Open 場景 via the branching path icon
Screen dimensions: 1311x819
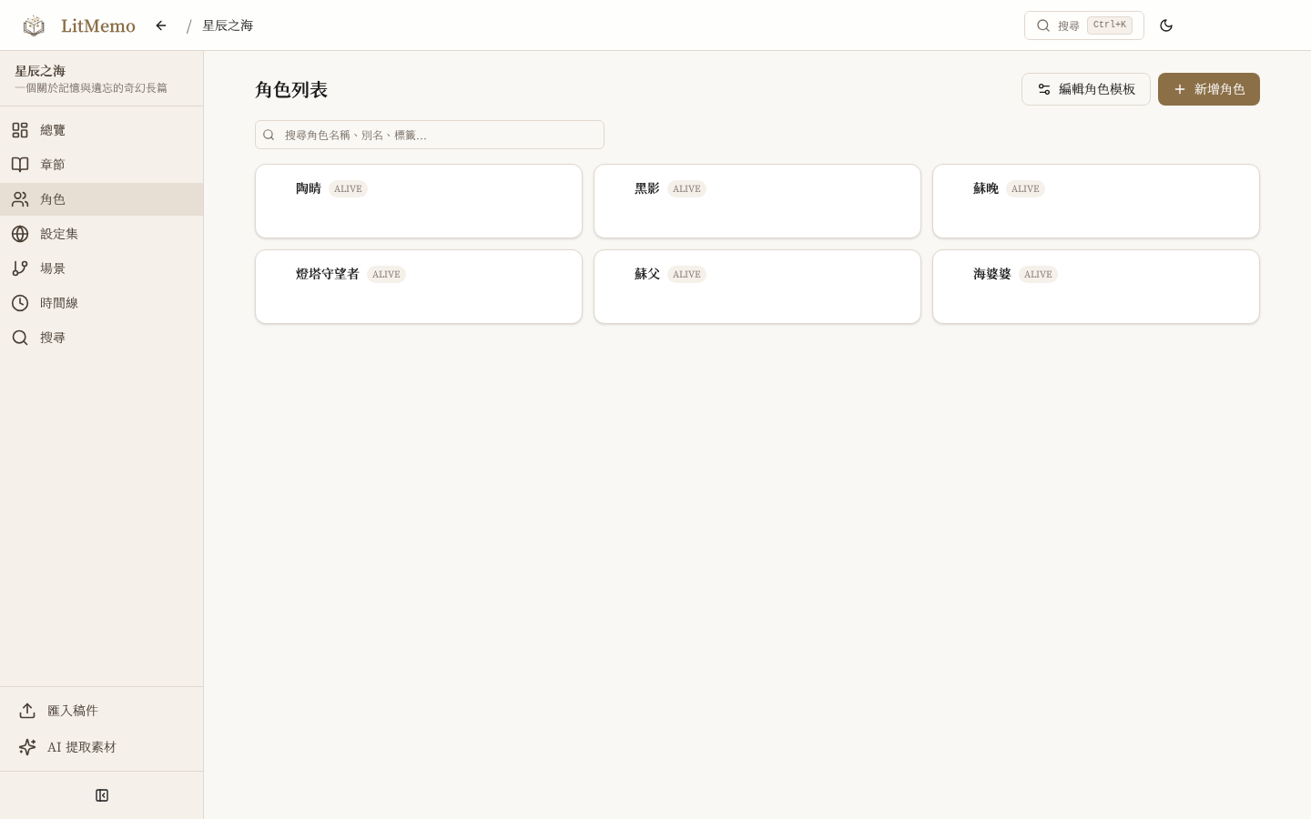(x=20, y=268)
